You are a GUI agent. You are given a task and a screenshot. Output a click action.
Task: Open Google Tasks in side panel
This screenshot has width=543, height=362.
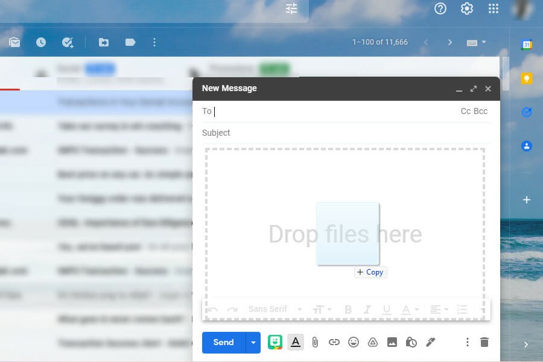527,112
